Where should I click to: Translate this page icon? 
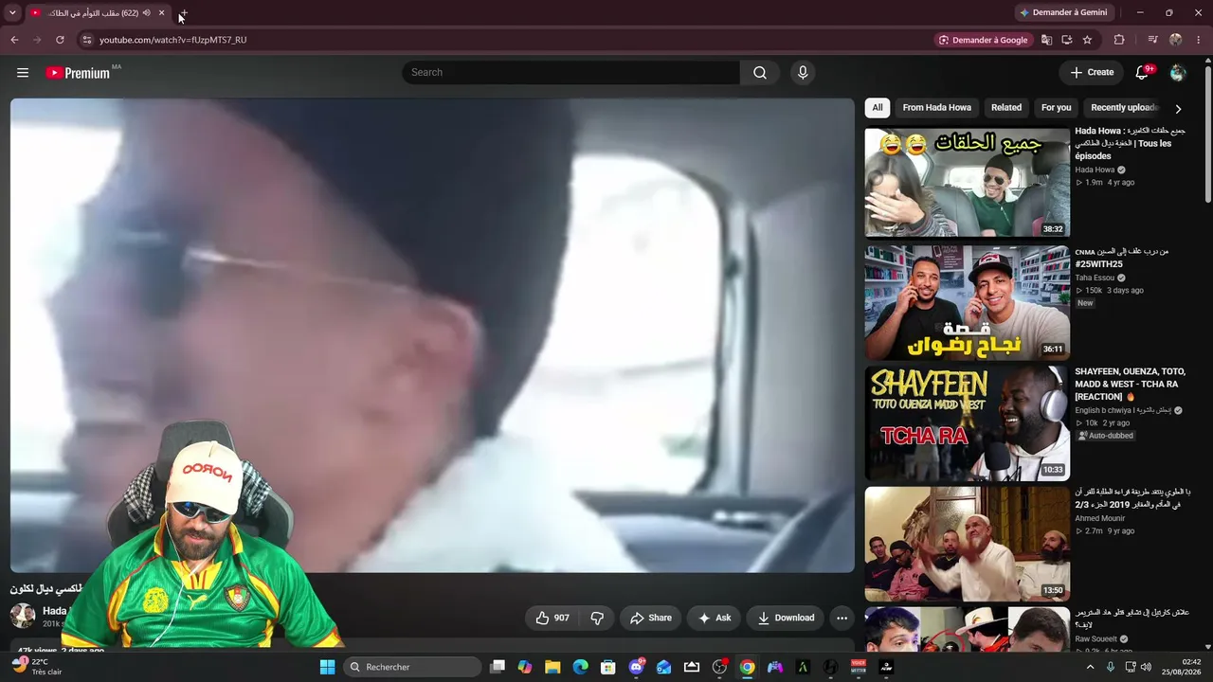[1046, 40]
